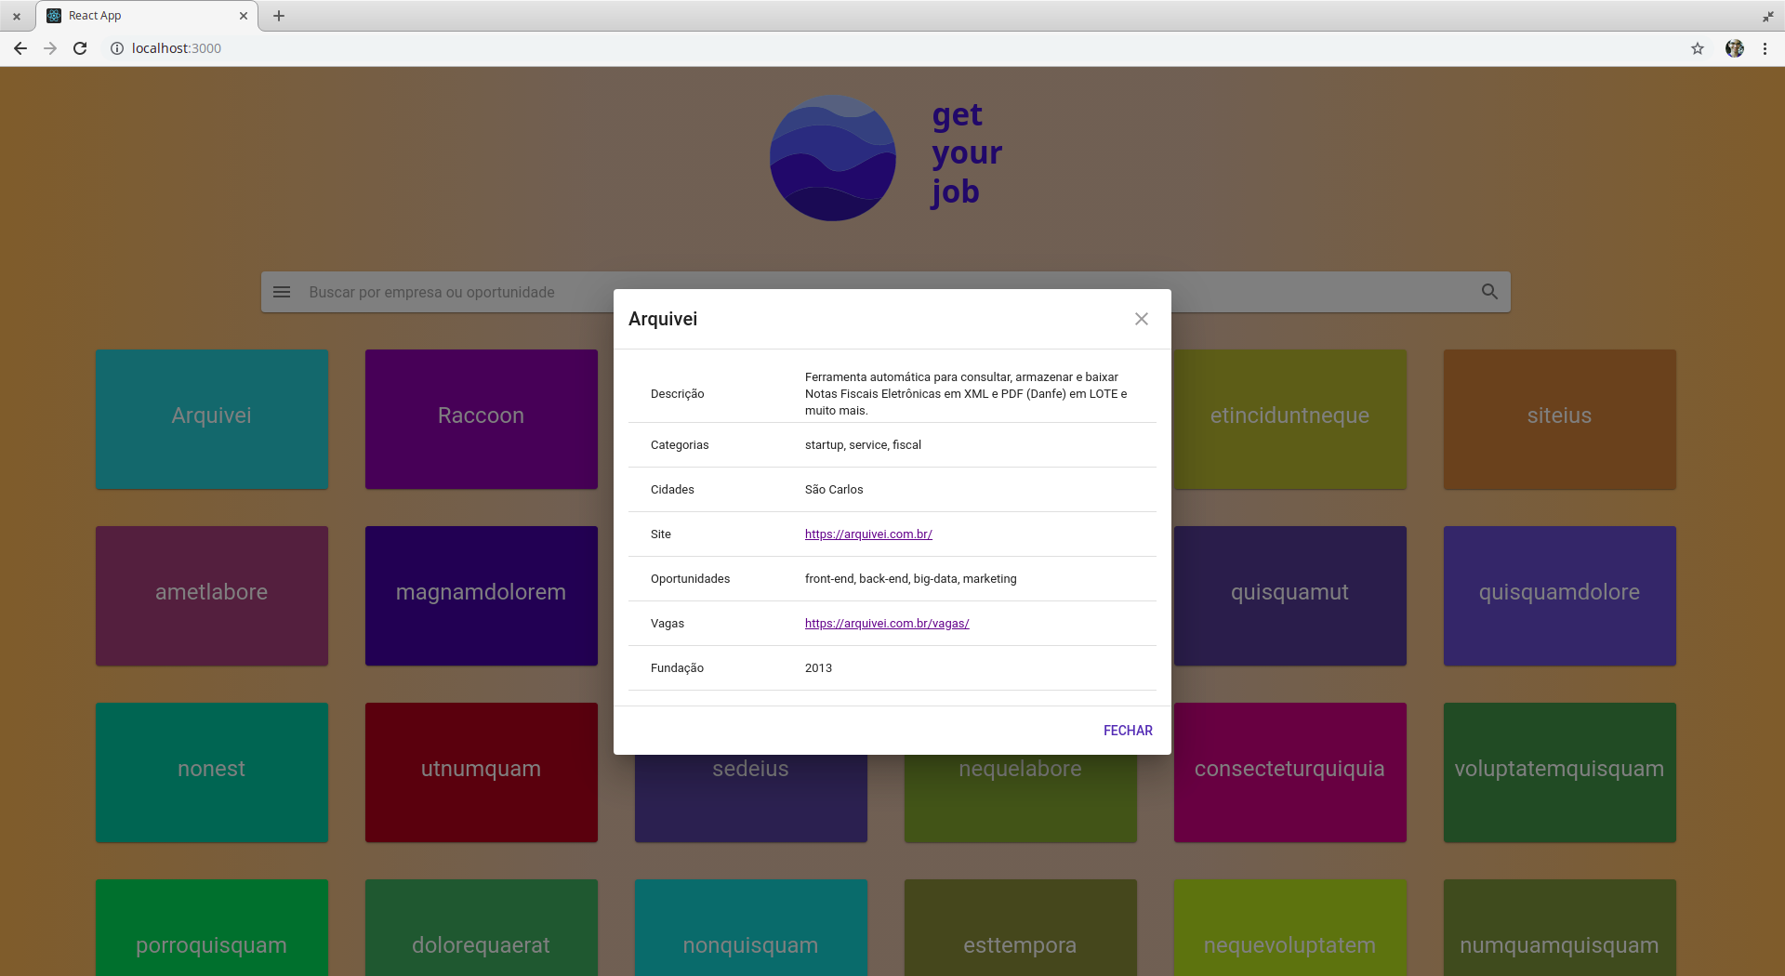Open the hamburger menu in search bar
The height and width of the screenshot is (976, 1785).
282,292
